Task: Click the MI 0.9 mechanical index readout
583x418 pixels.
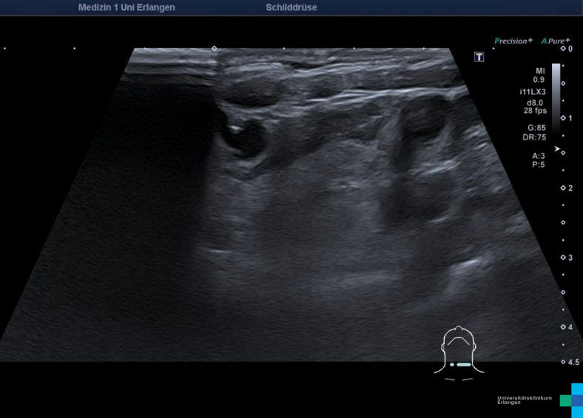Action: (538, 74)
